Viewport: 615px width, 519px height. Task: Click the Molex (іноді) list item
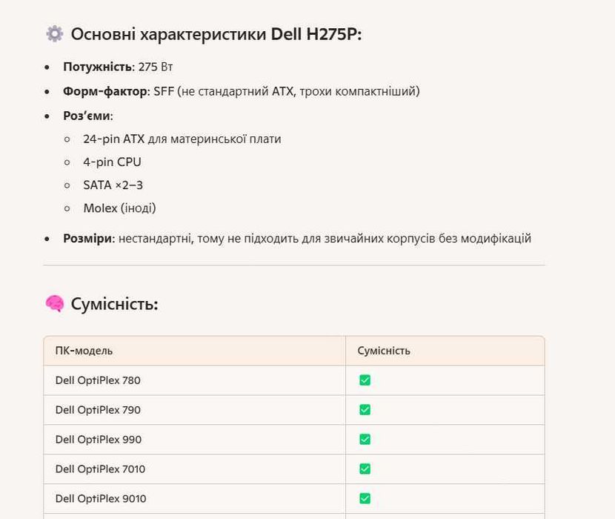[119, 208]
